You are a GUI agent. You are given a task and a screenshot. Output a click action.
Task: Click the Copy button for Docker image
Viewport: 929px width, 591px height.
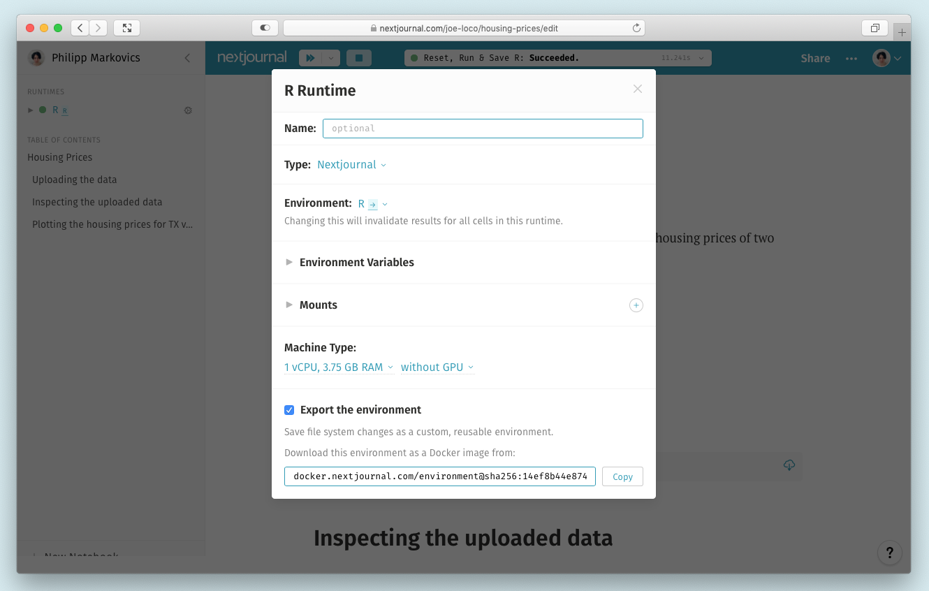tap(622, 476)
